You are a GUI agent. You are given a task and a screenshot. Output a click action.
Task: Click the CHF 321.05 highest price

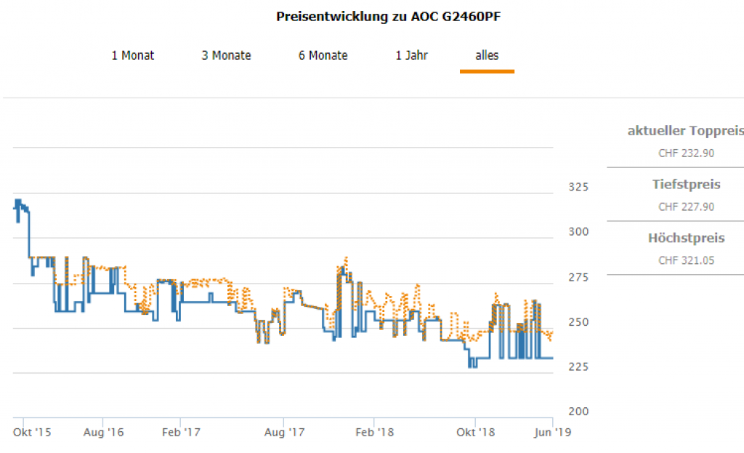pyautogui.click(x=686, y=260)
